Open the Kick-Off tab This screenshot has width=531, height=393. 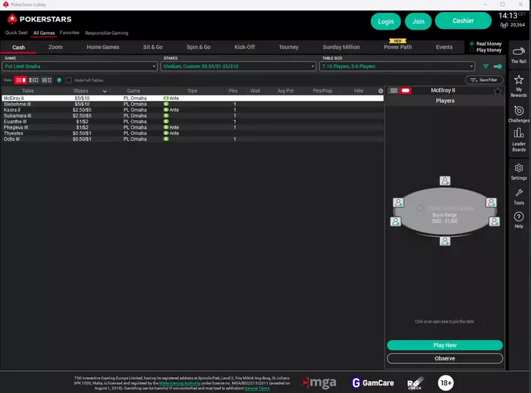245,47
